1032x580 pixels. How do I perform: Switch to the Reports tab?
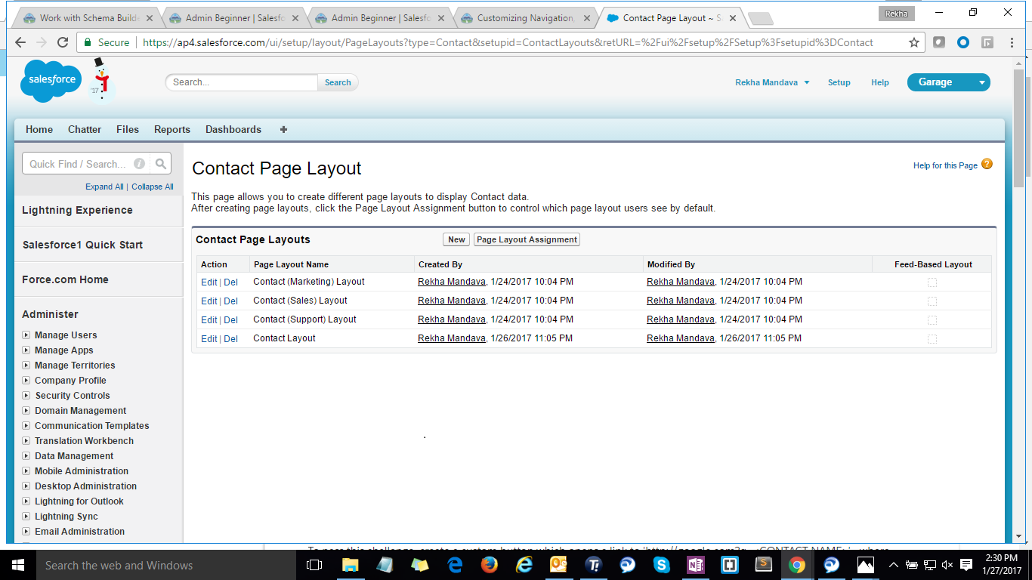(x=172, y=130)
